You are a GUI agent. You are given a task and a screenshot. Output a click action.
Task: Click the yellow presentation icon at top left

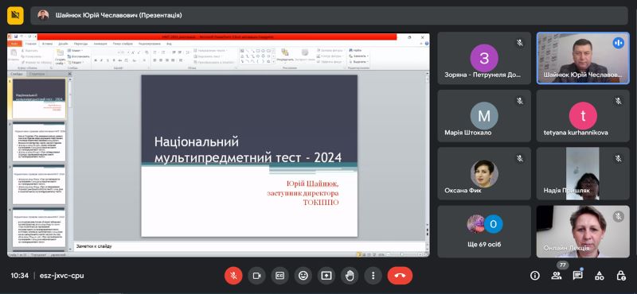tap(15, 15)
